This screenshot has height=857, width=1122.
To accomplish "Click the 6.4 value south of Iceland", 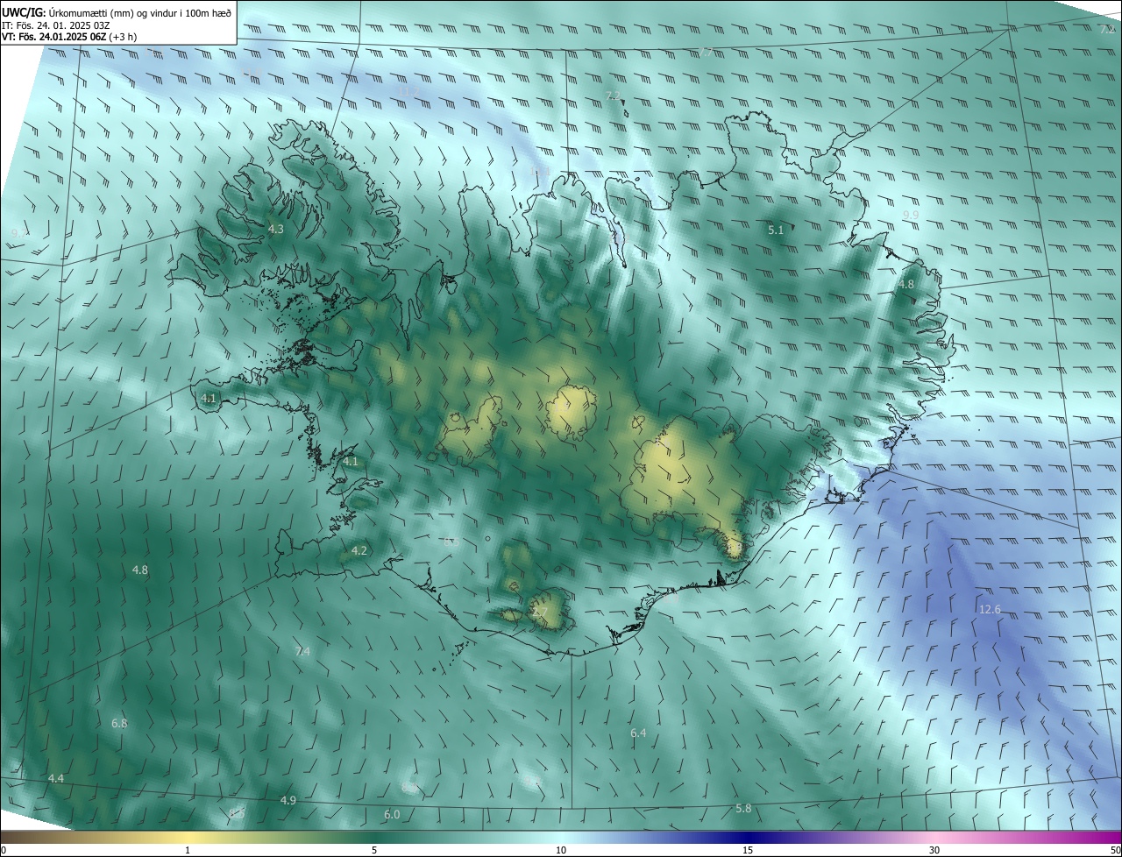I will [638, 733].
